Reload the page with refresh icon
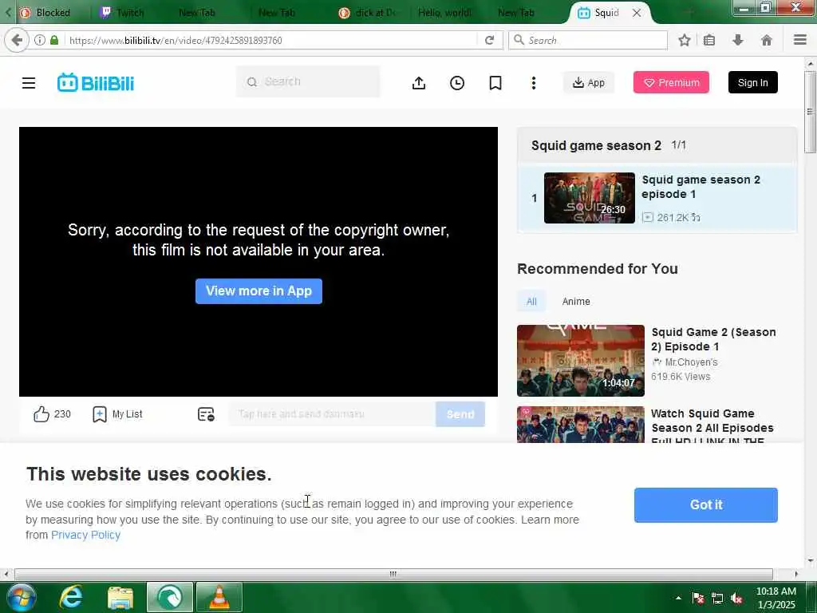817x613 pixels. 489,40
